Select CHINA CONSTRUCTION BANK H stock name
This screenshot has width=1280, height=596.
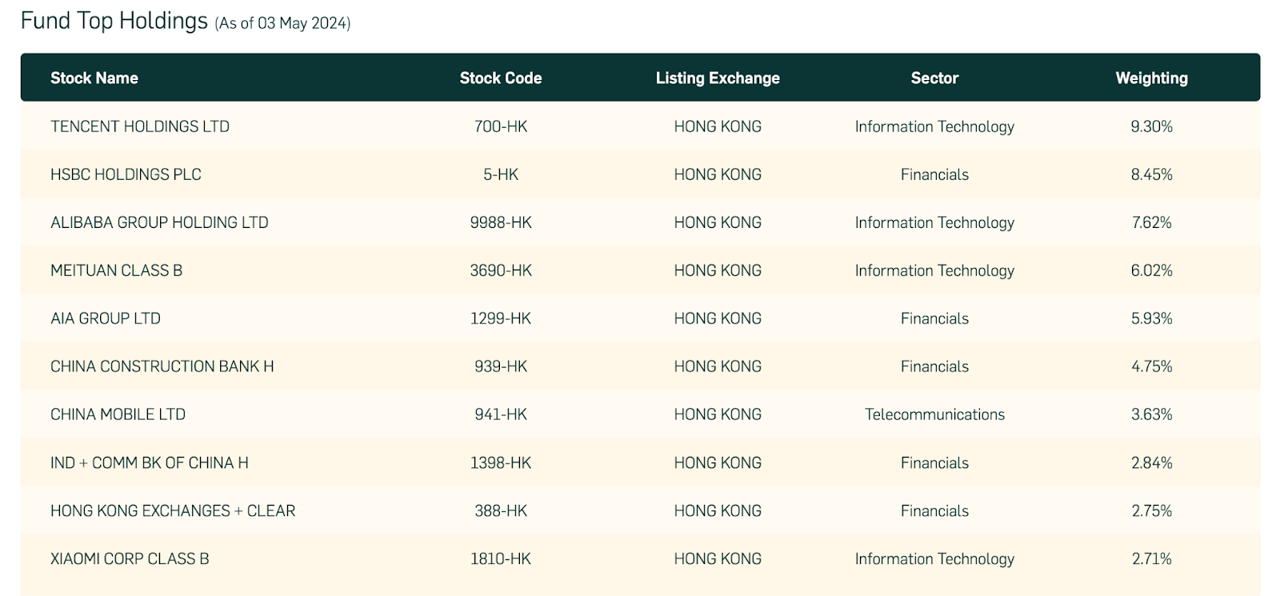pyautogui.click(x=162, y=366)
